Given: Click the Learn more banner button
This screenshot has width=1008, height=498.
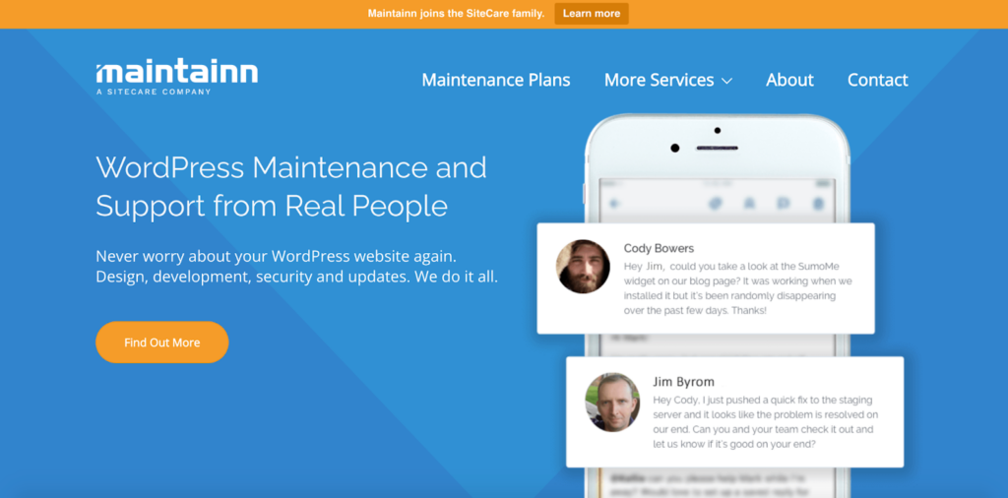Looking at the screenshot, I should (x=592, y=14).
